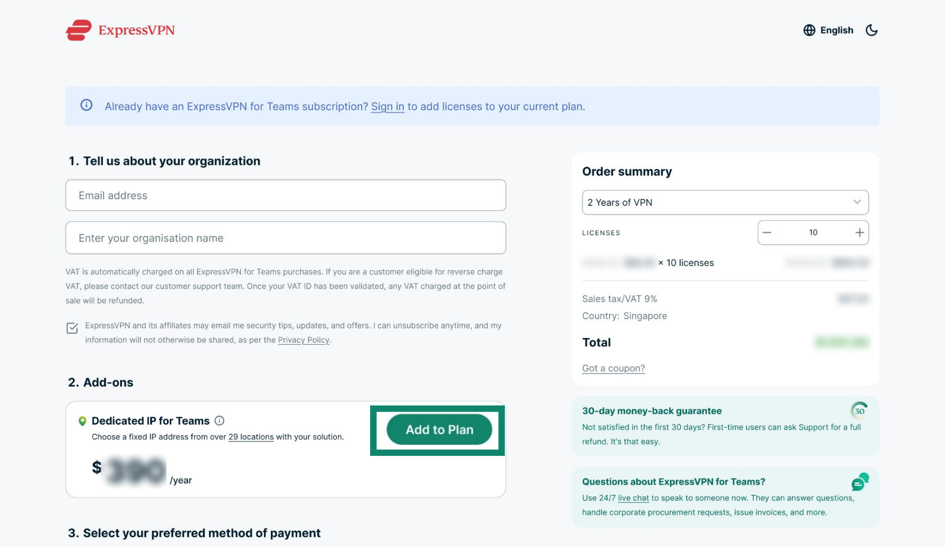Click the ExpressVPN logo
The image size is (945, 547).
(x=120, y=30)
